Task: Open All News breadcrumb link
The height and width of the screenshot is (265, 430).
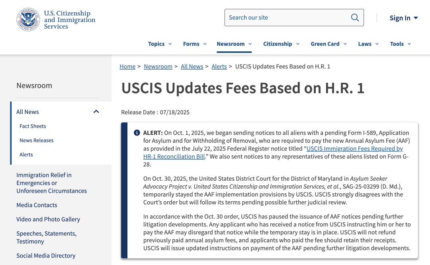Action: click(192, 66)
